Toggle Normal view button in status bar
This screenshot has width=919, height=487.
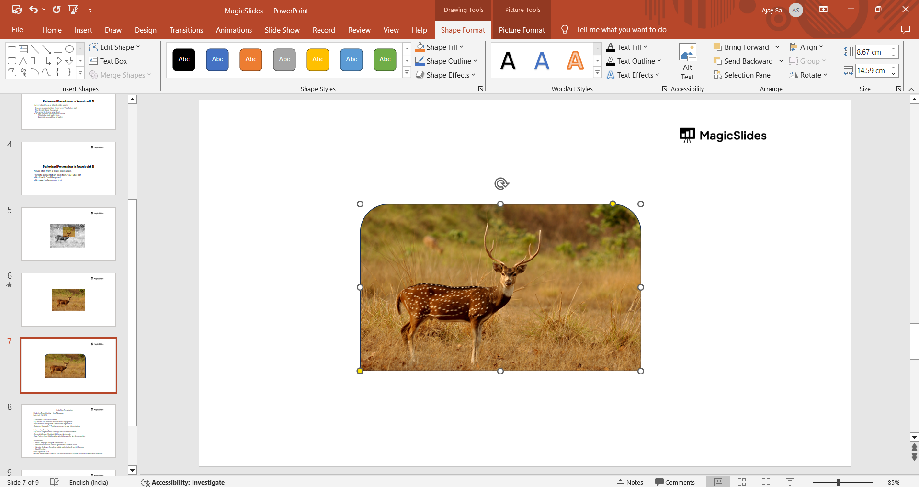pos(718,482)
